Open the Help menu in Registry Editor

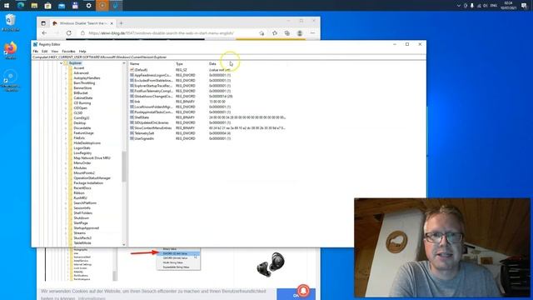point(82,51)
